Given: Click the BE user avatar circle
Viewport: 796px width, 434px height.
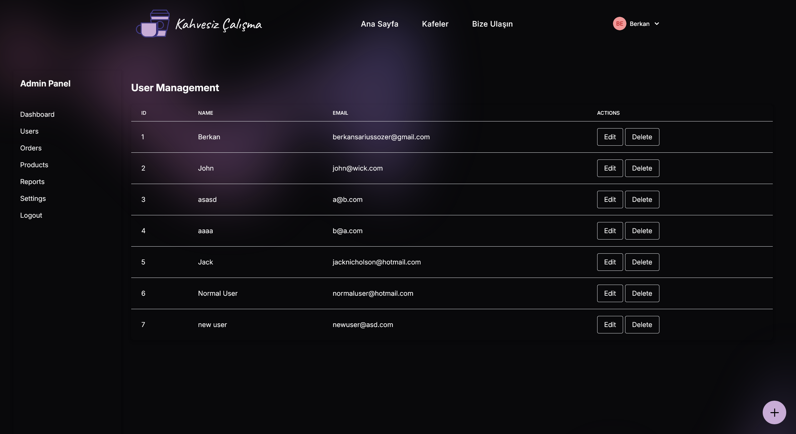Looking at the screenshot, I should (619, 24).
